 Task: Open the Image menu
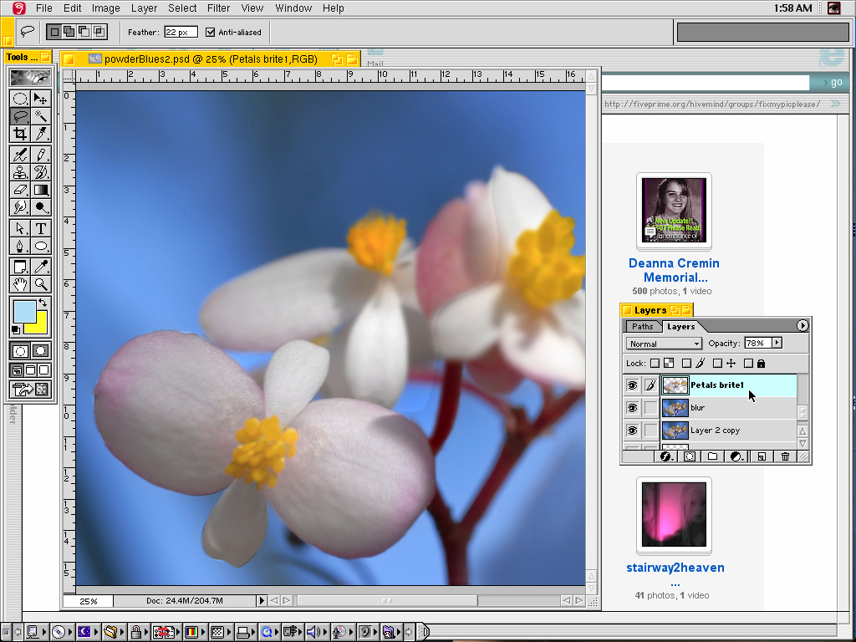[x=105, y=8]
